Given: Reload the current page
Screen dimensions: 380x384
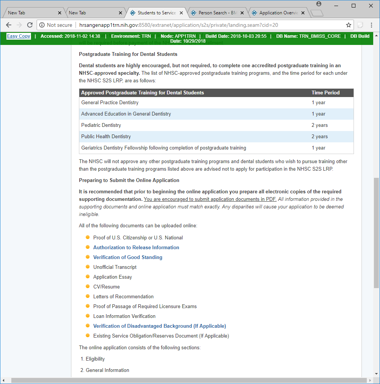Looking at the screenshot, I should tap(30, 25).
